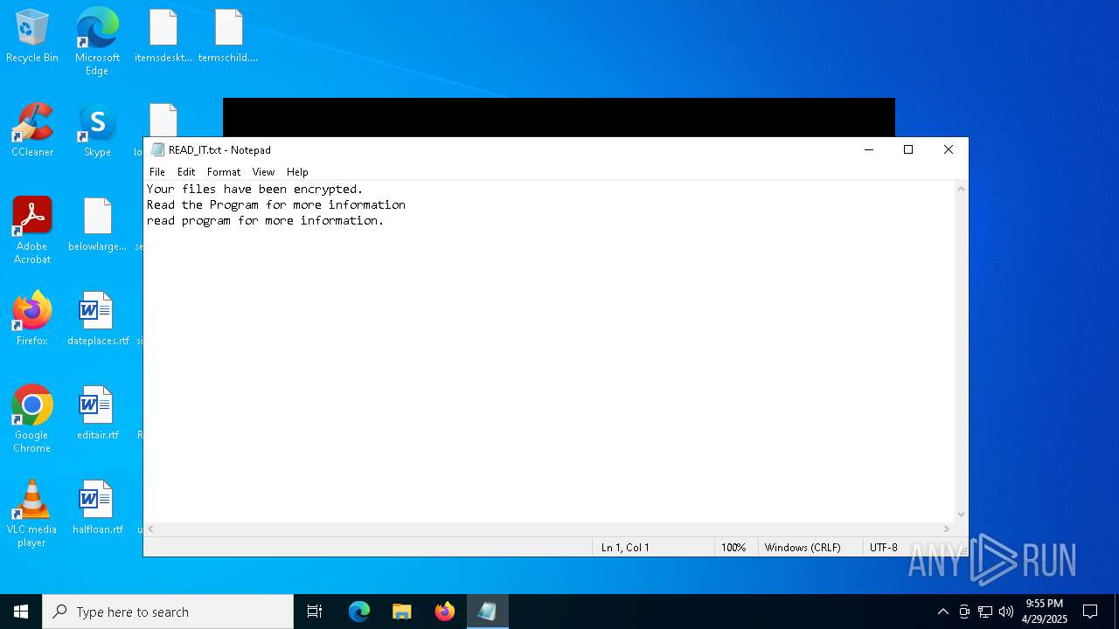The image size is (1119, 629).
Task: Click line 'read program for more information.'
Action: pyautogui.click(x=266, y=220)
